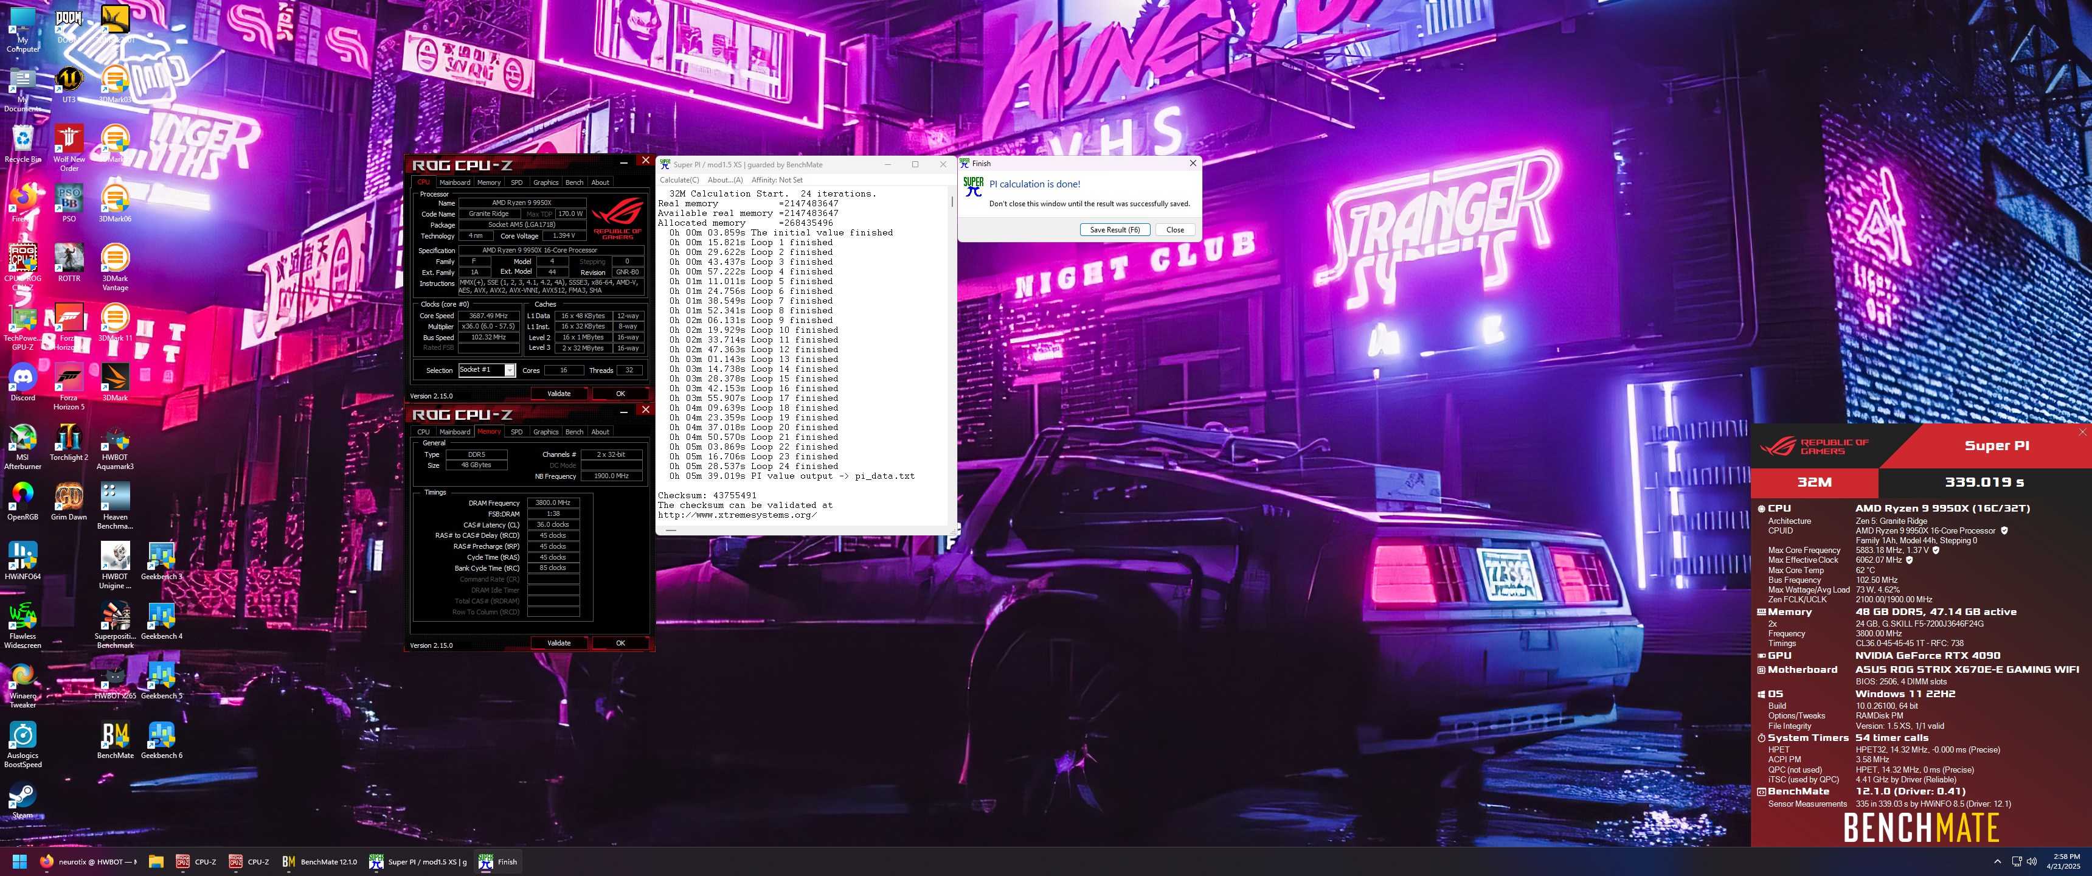Switch to Mainboard tab in upper CPU-Z window
Screen dimensions: 2092x876
pyautogui.click(x=455, y=182)
